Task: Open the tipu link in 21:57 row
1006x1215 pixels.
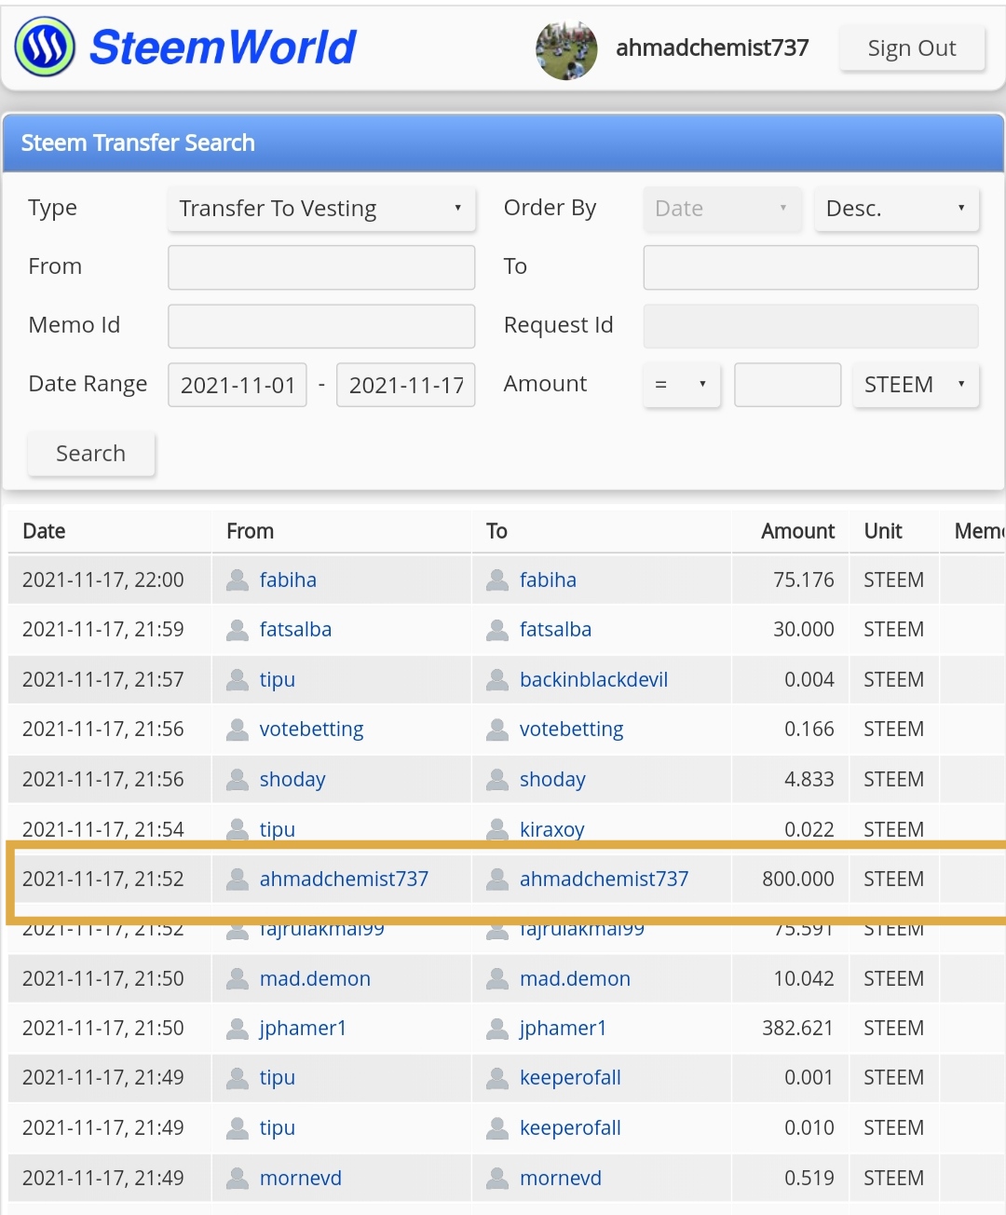Action: [277, 680]
